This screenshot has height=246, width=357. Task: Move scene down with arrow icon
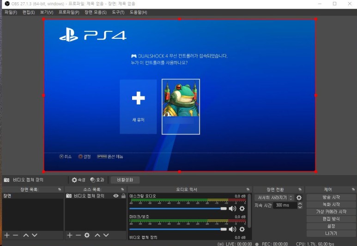[35, 235]
